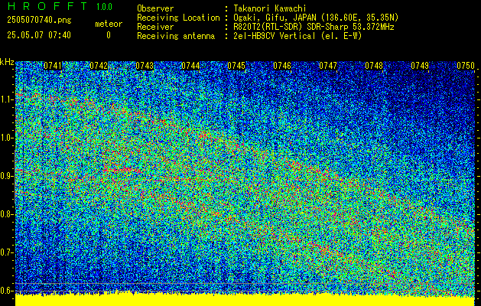481x306 pixels.
Task: Click the Receiving Location label
Action: pyautogui.click(x=178, y=18)
